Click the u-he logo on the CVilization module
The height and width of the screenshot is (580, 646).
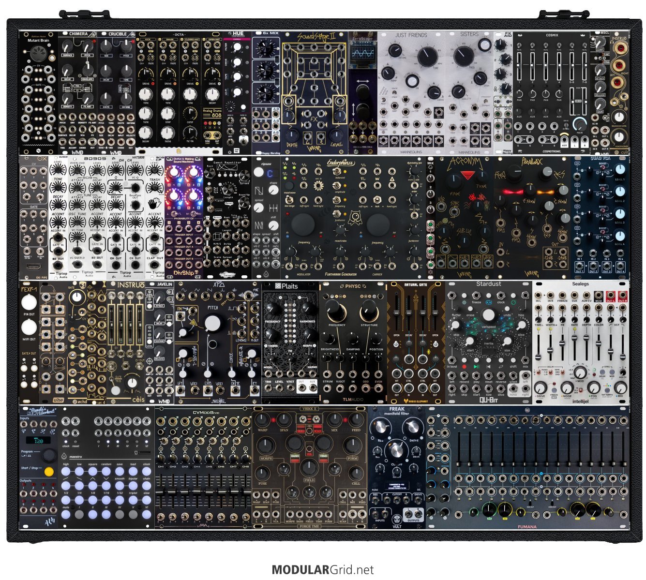coord(58,400)
